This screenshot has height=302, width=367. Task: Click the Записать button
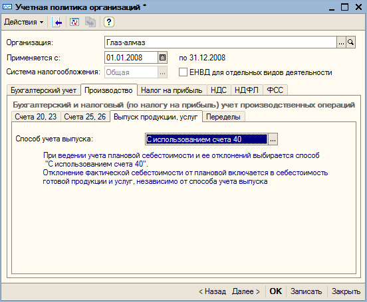coord(306,291)
